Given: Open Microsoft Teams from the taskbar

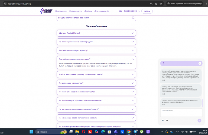Looking at the screenshot, I should pos(116,132).
